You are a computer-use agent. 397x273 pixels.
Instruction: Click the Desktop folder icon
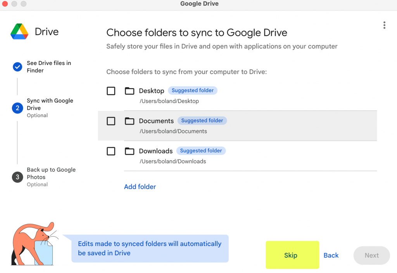(129, 91)
